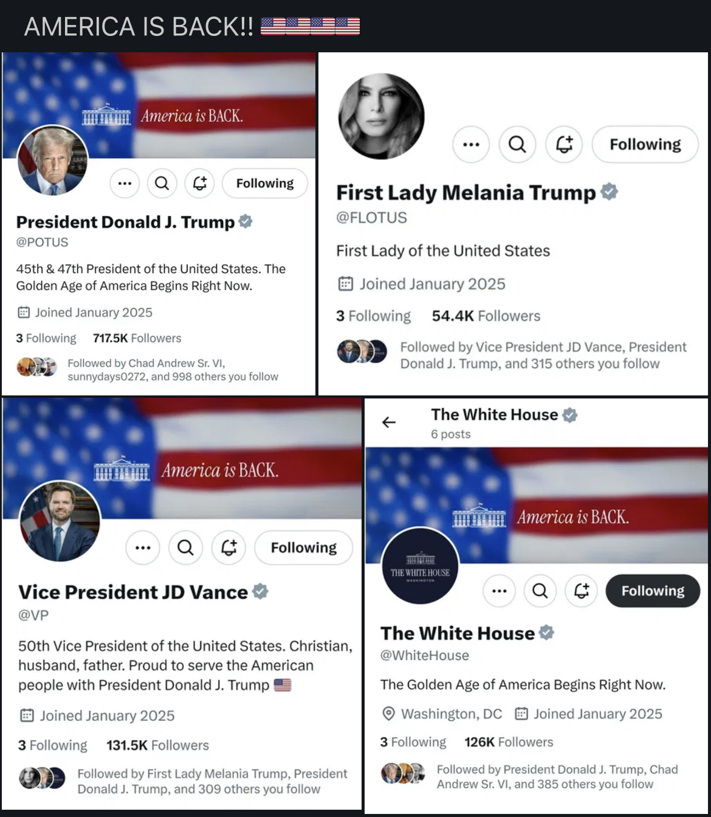
Task: Enable post notifications for the @FLOTUS account
Action: 564,144
